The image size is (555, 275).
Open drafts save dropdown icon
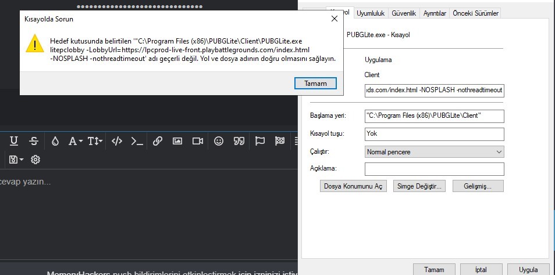[x=16, y=160]
